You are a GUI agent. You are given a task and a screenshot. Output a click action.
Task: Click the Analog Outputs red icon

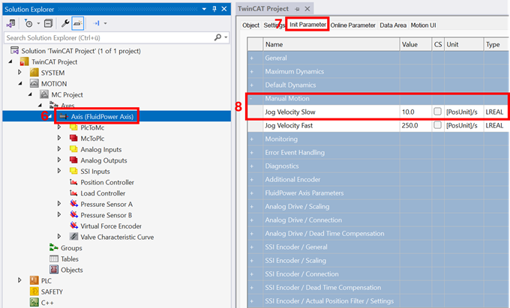coord(73,160)
